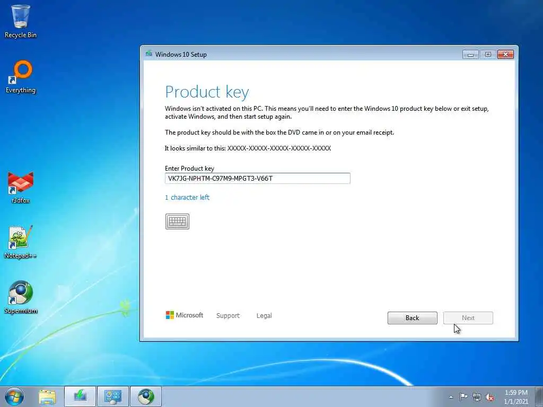The width and height of the screenshot is (543, 407).
Task: Open the clock showing 1:59 PM
Action: pyautogui.click(x=516, y=397)
